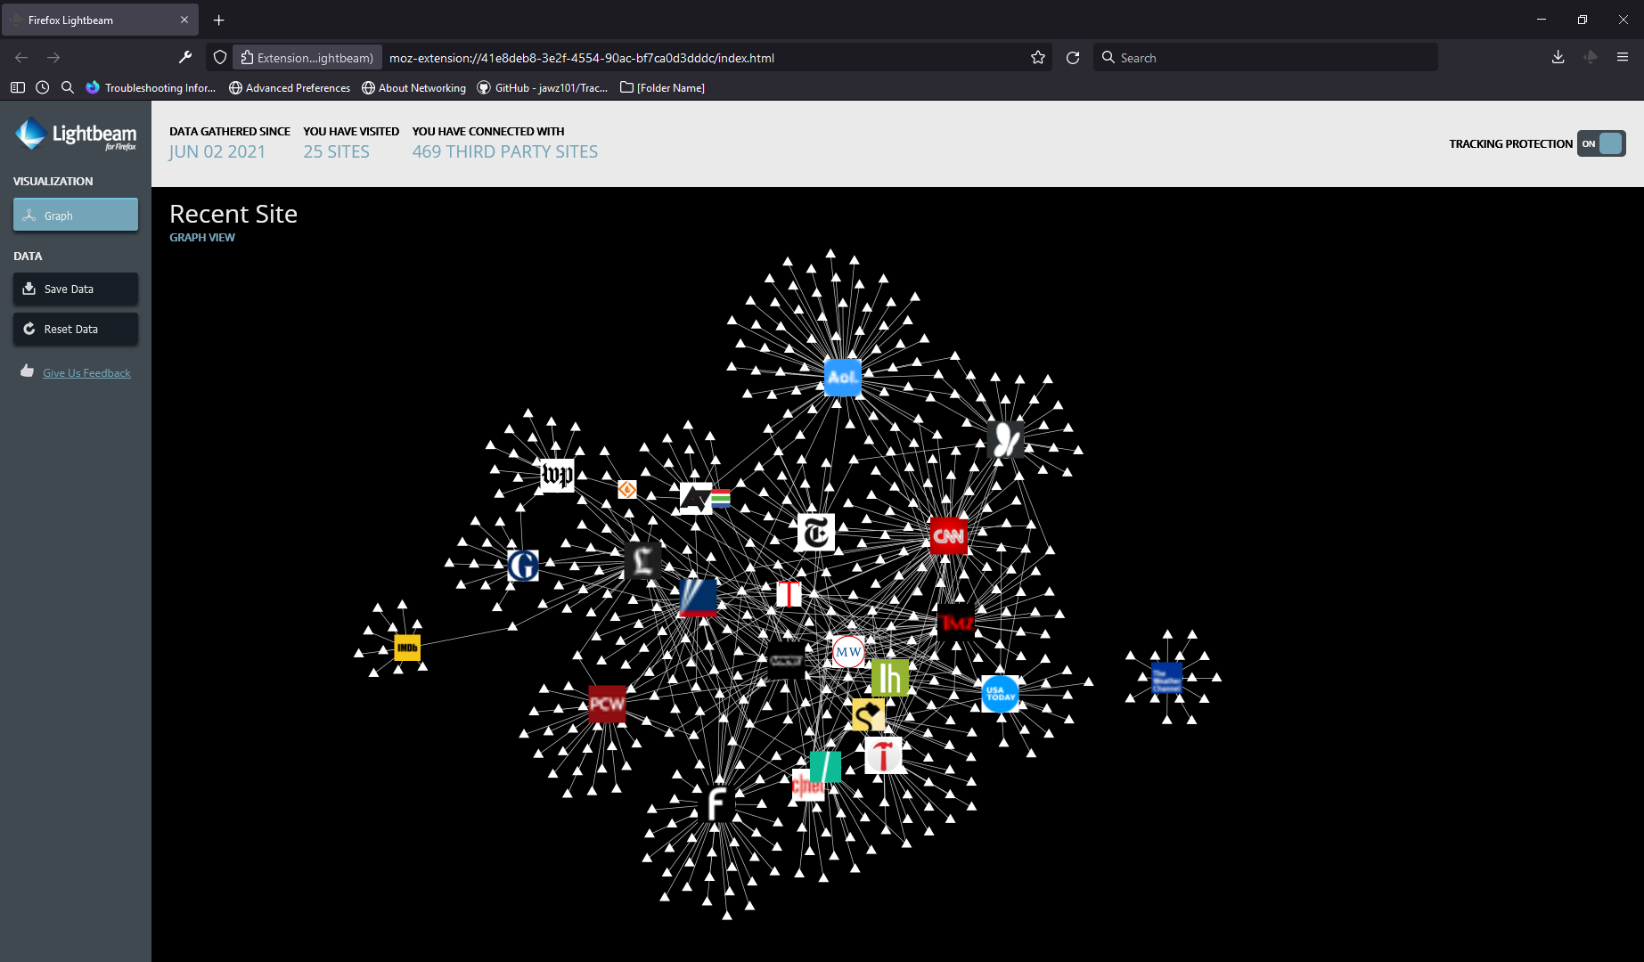Click the USA Today node
1644x962 pixels.
[1000, 694]
